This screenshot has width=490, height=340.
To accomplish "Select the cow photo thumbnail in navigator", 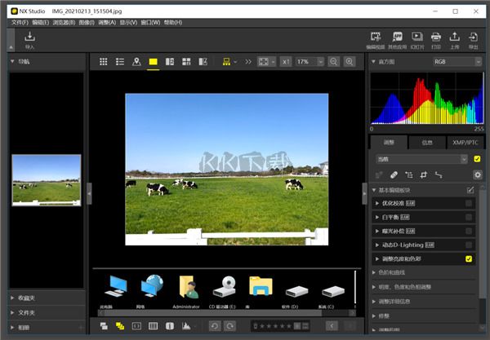I will [46, 180].
